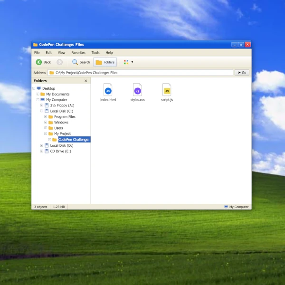The image size is (285, 285).
Task: Click the Local Disk (D:) drive icon
Action: (47, 145)
